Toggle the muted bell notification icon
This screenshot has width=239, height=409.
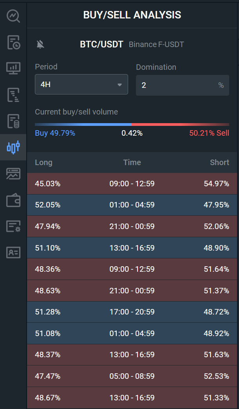click(x=40, y=44)
